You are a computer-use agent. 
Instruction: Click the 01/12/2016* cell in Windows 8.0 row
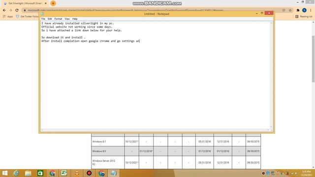[x=146, y=151]
